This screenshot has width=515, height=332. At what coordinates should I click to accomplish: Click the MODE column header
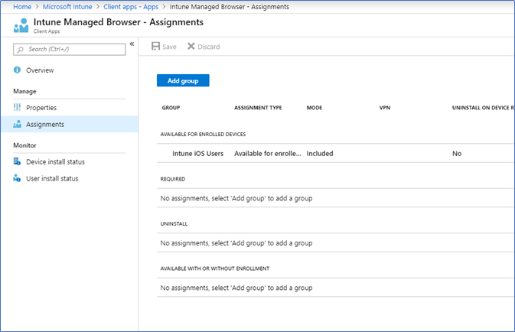315,108
